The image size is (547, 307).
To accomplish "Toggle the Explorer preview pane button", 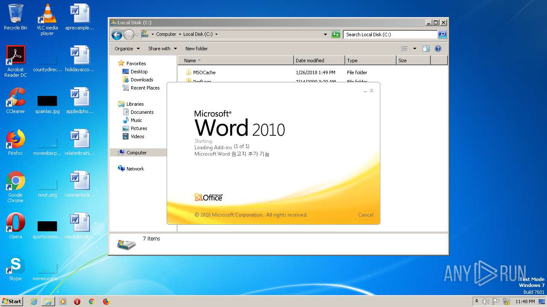I will tap(426, 49).
